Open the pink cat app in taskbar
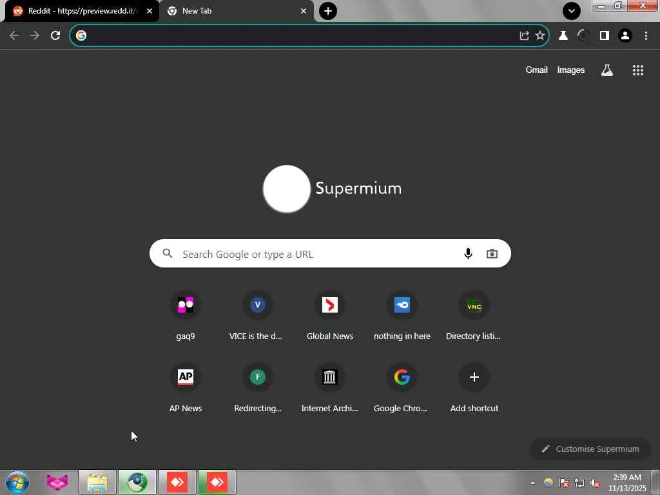The image size is (660, 495). pyautogui.click(x=57, y=482)
